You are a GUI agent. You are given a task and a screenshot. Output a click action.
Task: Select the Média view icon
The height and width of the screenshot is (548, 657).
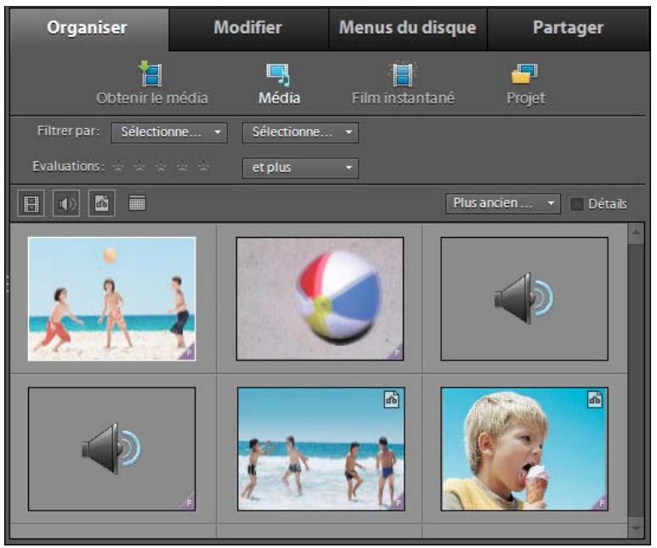point(278,75)
